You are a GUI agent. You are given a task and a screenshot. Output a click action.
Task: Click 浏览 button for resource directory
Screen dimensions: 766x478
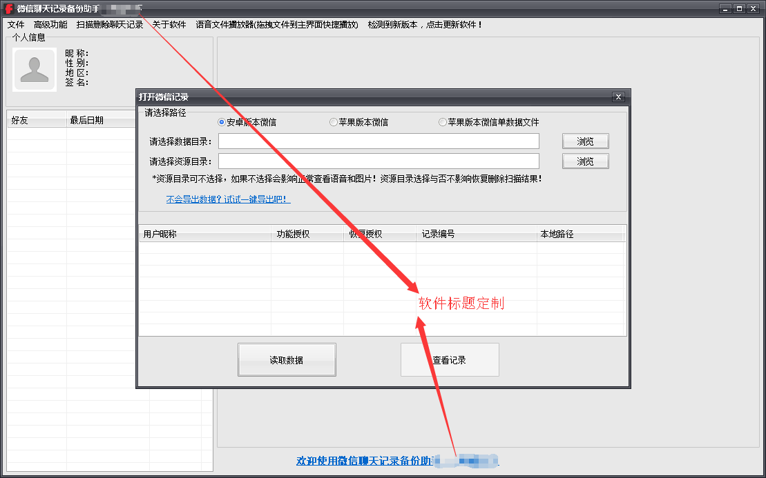click(x=585, y=161)
